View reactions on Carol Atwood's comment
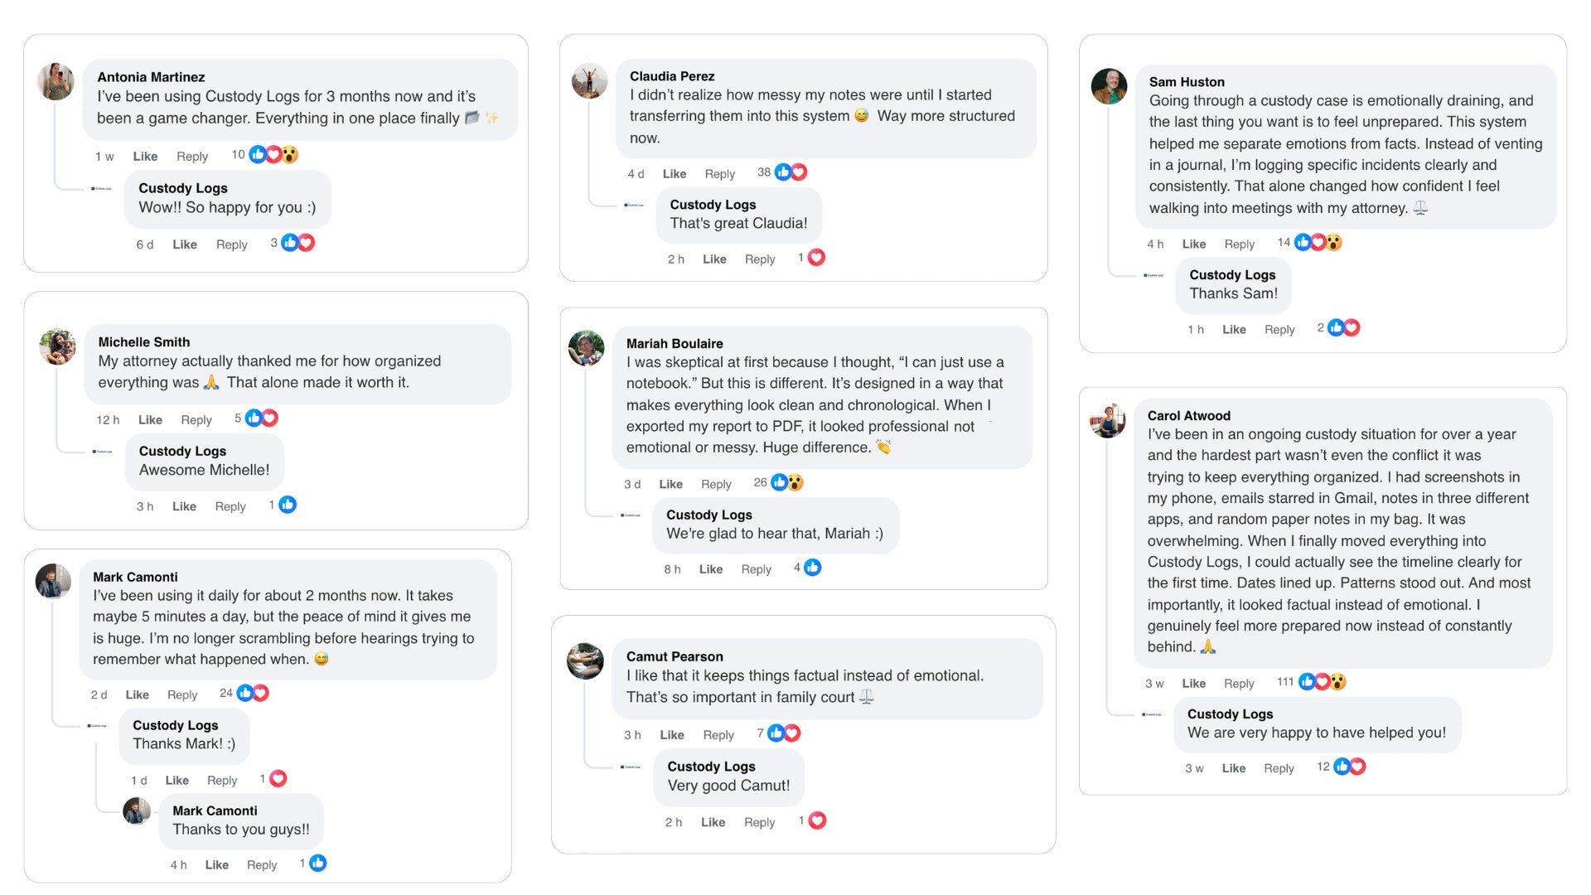This screenshot has width=1591, height=895. click(x=1322, y=682)
